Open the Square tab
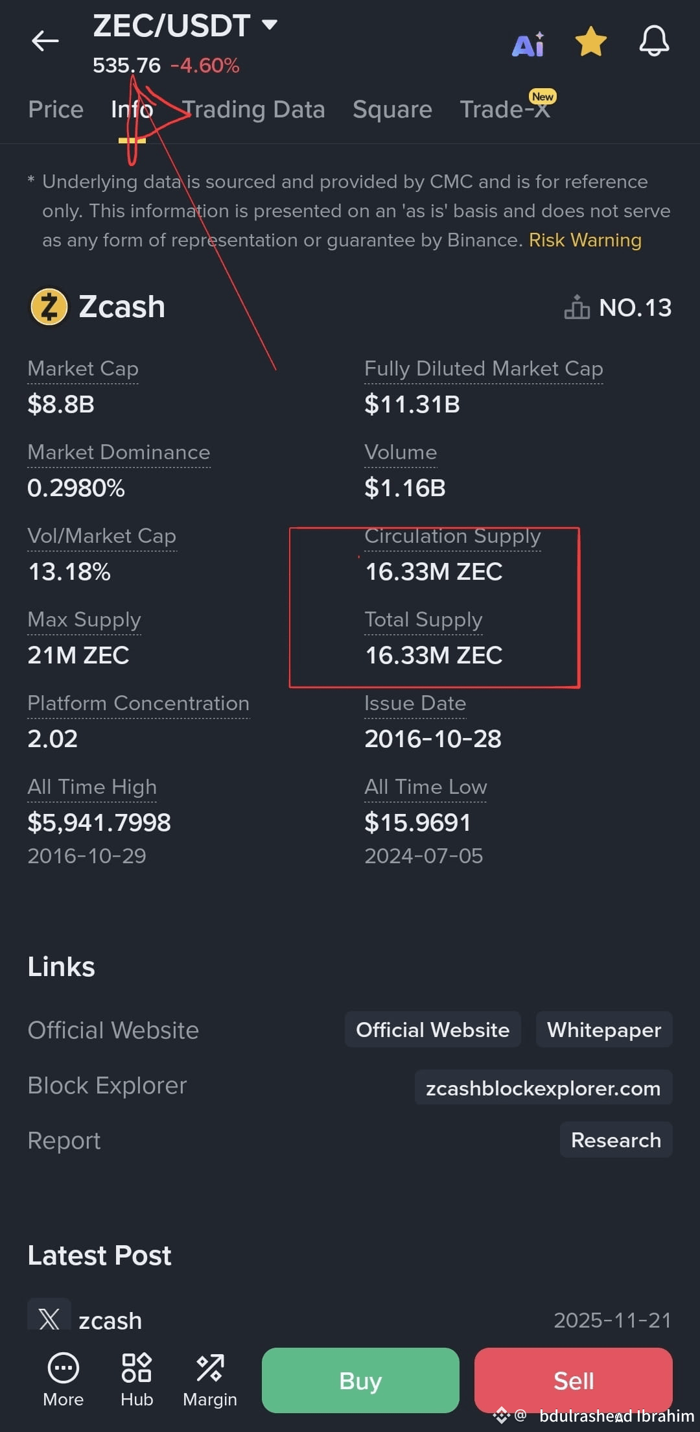 coord(392,110)
